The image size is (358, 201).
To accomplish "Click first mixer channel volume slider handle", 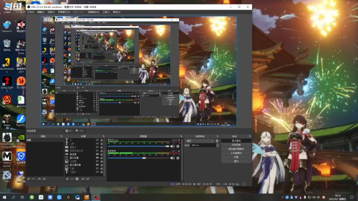I will [167, 147].
